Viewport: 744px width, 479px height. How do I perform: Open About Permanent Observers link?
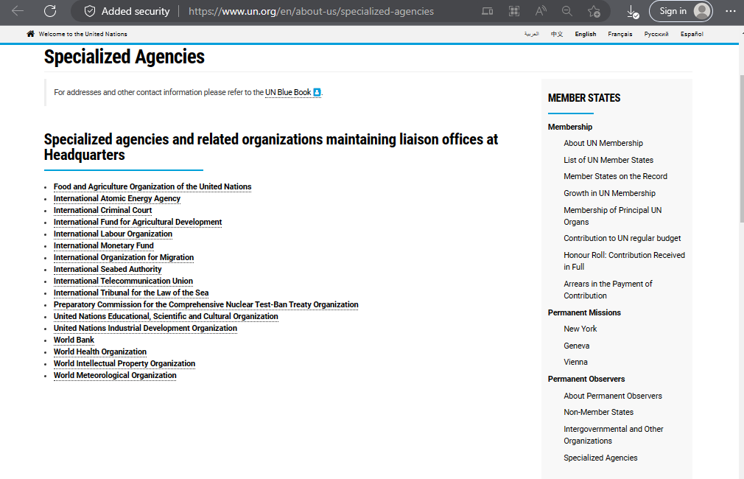click(x=613, y=396)
